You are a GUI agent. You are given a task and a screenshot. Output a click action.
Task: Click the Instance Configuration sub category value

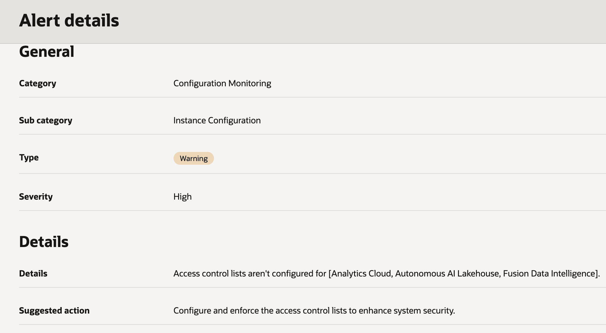[x=217, y=120]
